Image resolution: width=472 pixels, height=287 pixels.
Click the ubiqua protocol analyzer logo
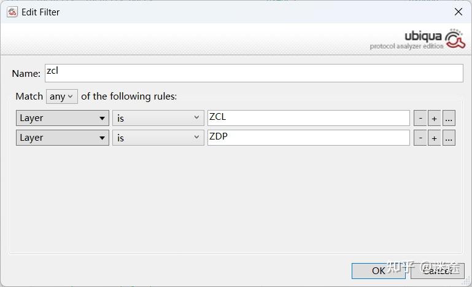pos(417,39)
